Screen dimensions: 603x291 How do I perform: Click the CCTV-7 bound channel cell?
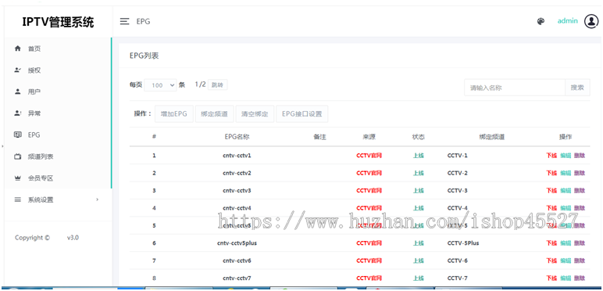click(458, 278)
